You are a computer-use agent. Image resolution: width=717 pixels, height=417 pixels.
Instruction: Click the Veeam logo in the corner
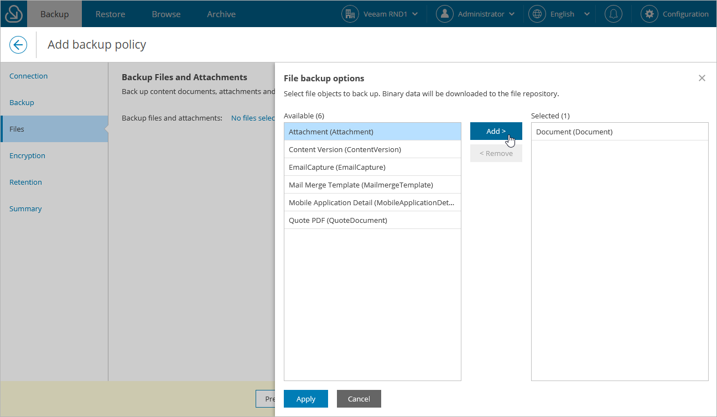[13, 13]
